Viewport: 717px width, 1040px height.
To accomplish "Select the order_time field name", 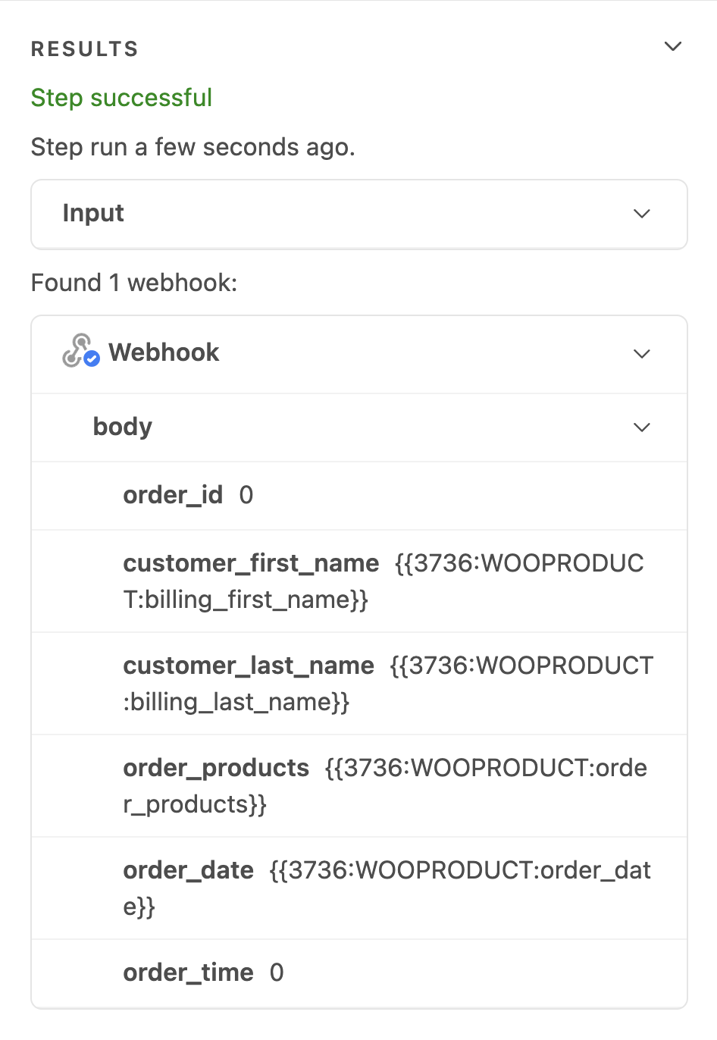I will coord(188,973).
